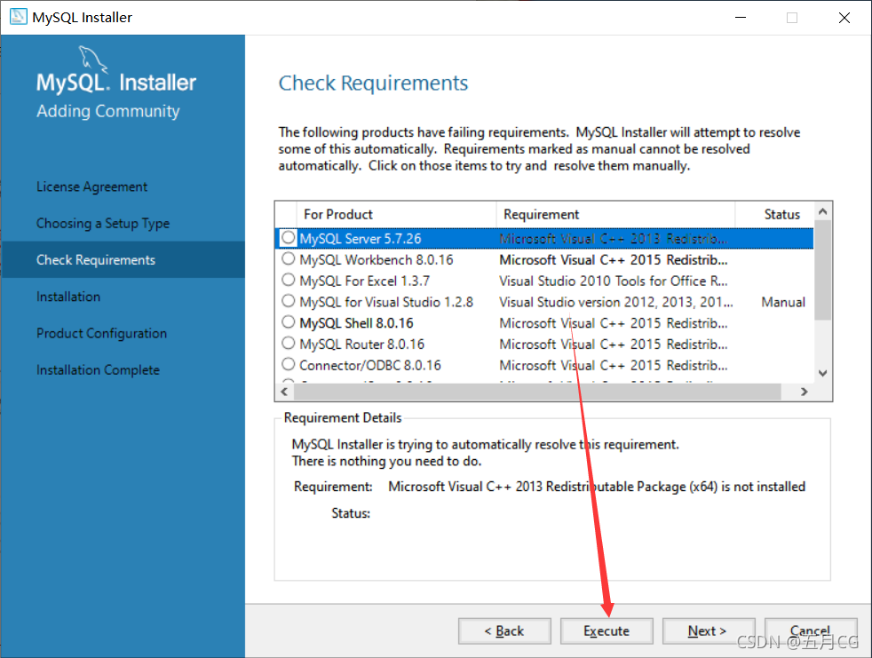This screenshot has height=658, width=872.
Task: Click Connector/ODBC 8.0.16 product name
Action: pyautogui.click(x=370, y=366)
